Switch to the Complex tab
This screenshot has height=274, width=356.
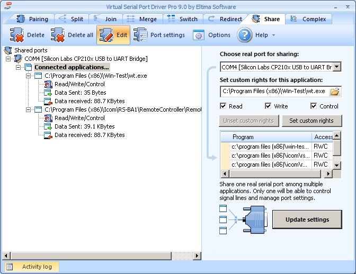click(308, 19)
